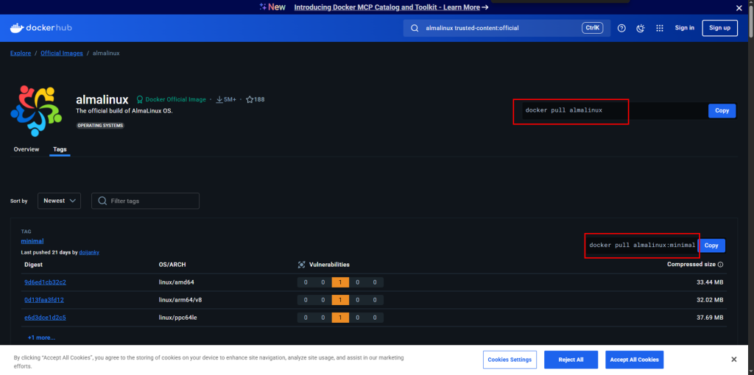Click the star icon showing 188
The height and width of the screenshot is (375, 754).
click(250, 99)
